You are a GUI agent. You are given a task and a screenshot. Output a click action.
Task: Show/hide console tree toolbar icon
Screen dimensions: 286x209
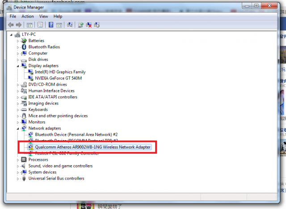click(29, 25)
